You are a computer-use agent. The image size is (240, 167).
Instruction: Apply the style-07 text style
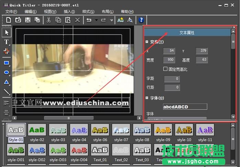pos(121,130)
